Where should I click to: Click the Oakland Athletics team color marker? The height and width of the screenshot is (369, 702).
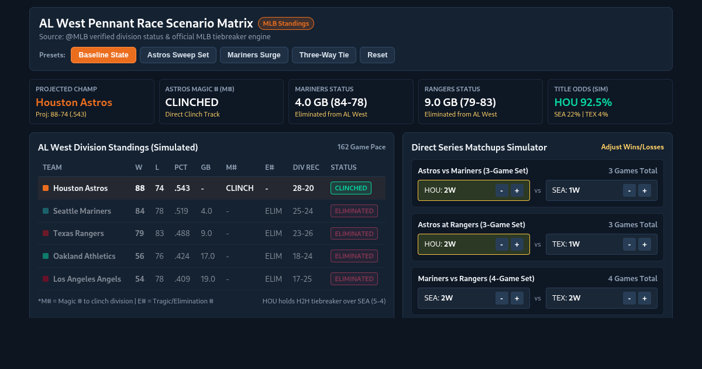(x=46, y=256)
